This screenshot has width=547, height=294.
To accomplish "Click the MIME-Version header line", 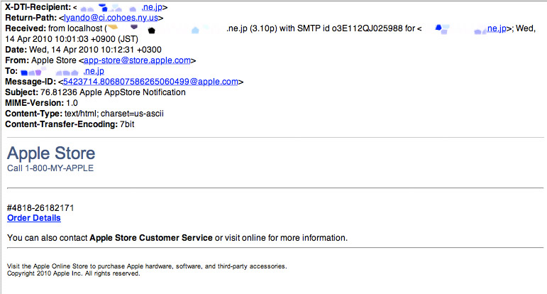I will 41,103.
